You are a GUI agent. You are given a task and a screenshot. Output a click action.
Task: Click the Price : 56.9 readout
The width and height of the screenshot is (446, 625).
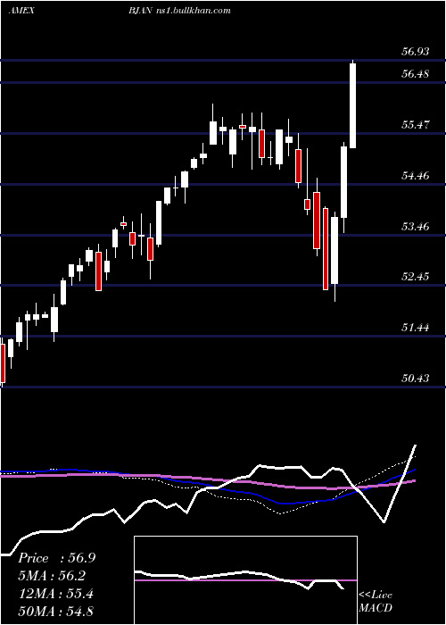(x=56, y=558)
